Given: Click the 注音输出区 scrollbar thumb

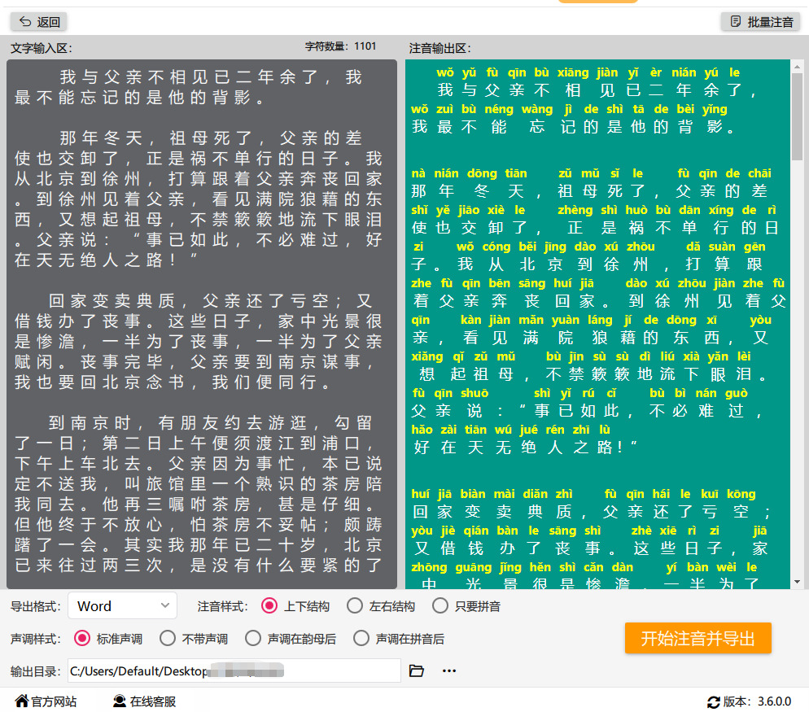Looking at the screenshot, I should click(797, 116).
